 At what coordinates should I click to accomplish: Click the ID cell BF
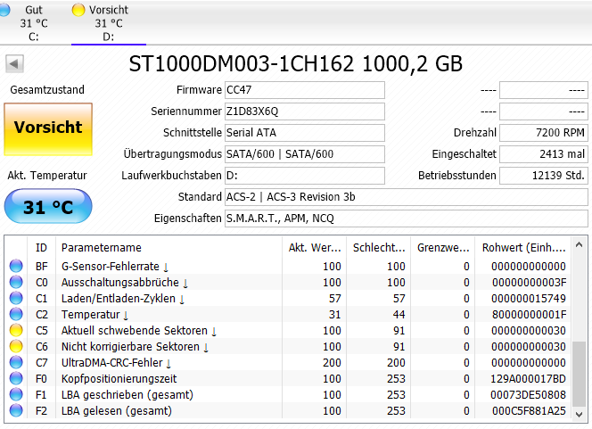(x=42, y=267)
